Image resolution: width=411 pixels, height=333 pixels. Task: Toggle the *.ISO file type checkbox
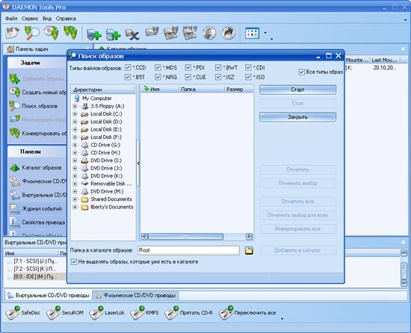point(248,77)
